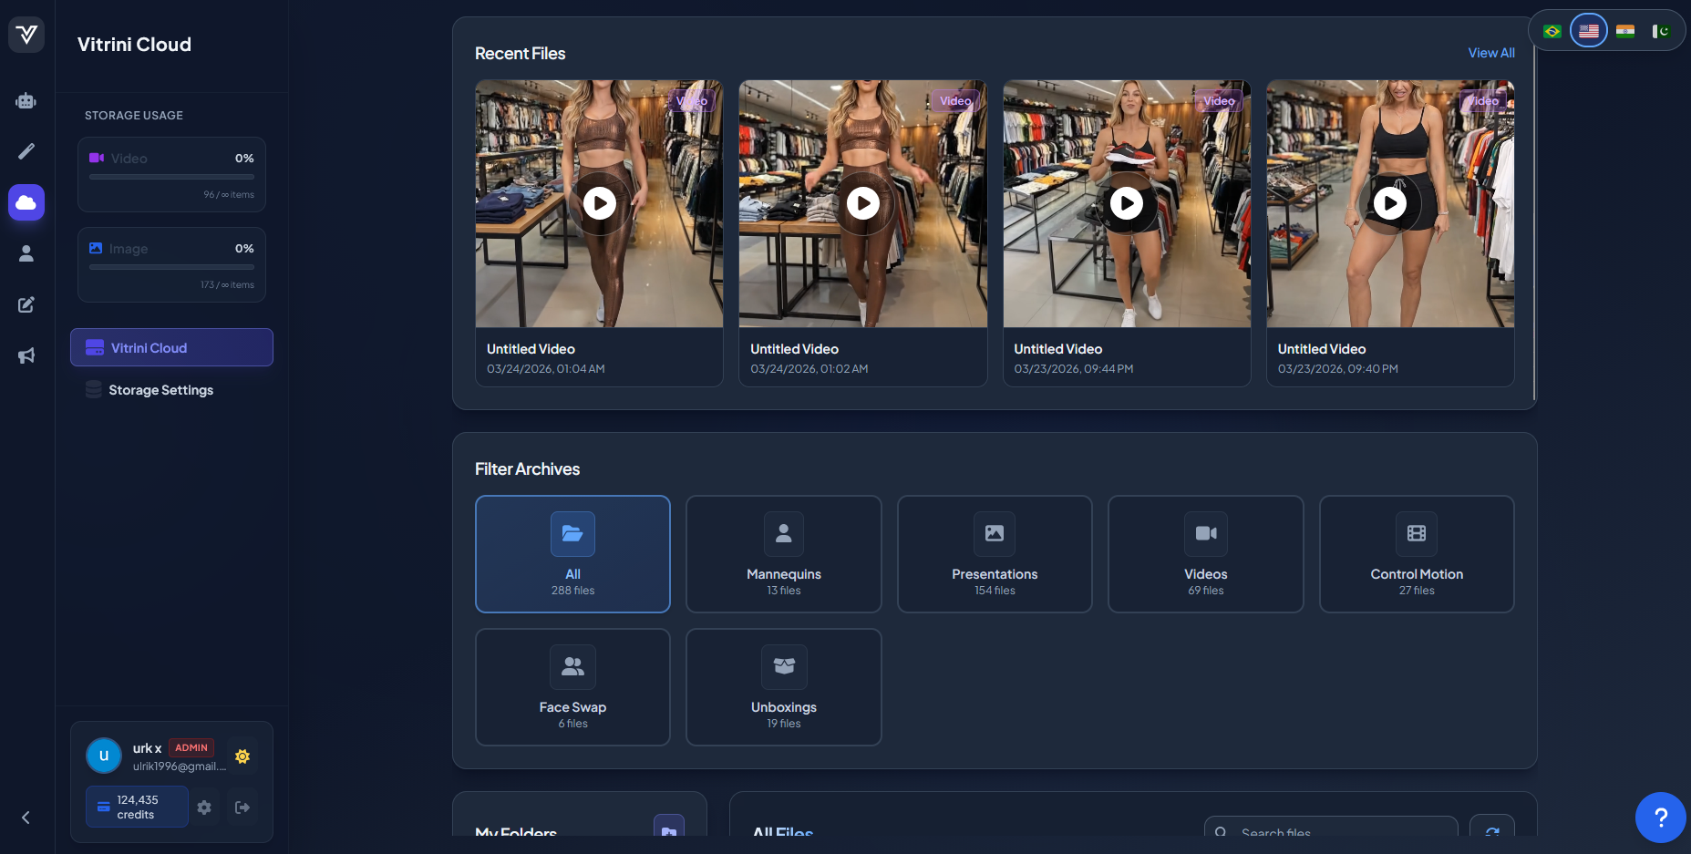Click the Vitrini Cloud header title
The height and width of the screenshot is (854, 1691).
[134, 45]
